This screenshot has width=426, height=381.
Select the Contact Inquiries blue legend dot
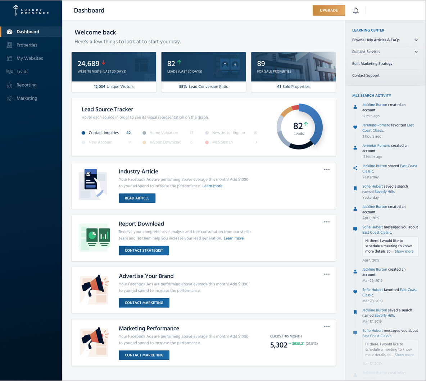tap(83, 133)
